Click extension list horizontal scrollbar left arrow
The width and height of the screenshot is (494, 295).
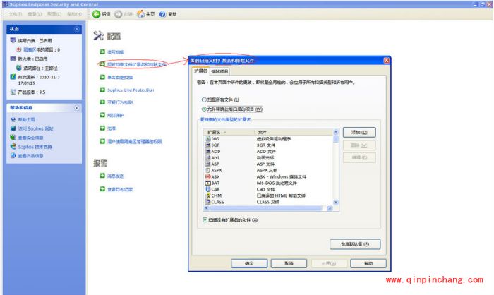[x=206, y=208]
